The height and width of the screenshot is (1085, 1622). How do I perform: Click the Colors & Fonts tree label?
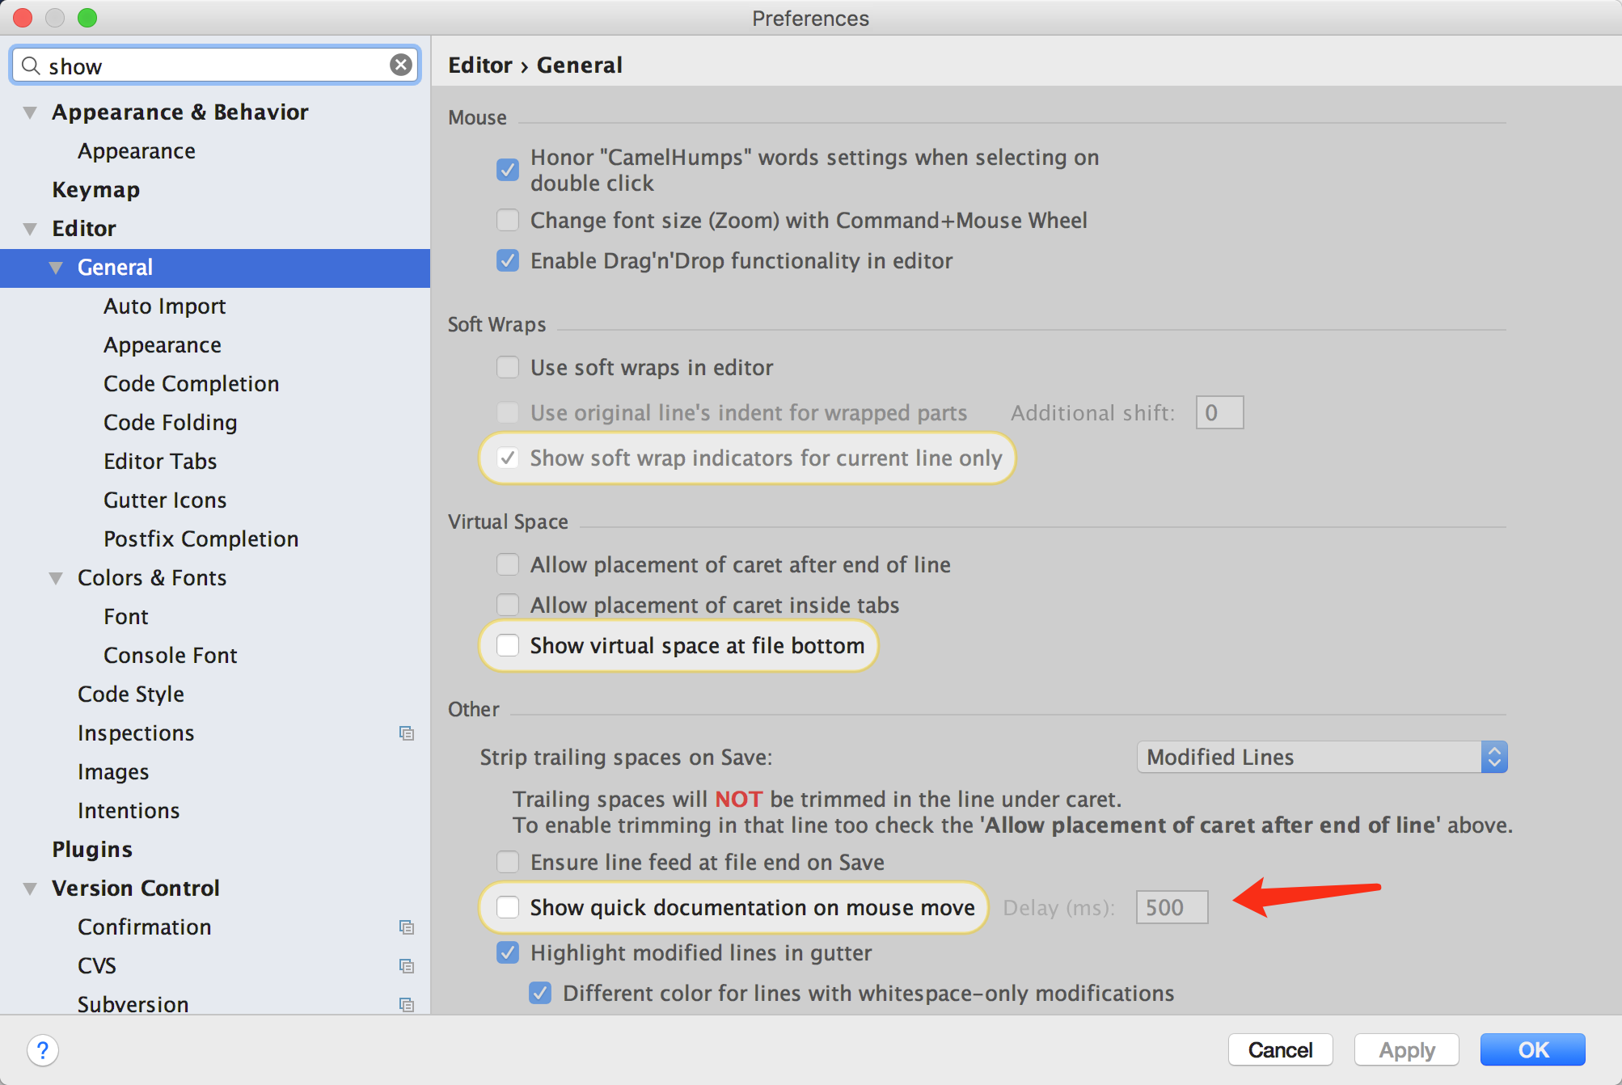[x=152, y=578]
